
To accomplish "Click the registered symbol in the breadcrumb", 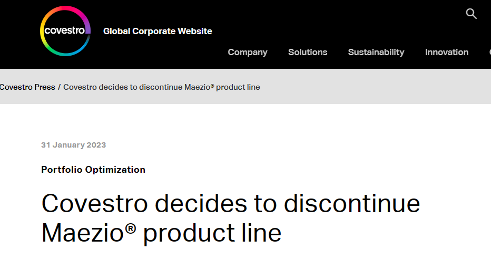I will 212,85.
